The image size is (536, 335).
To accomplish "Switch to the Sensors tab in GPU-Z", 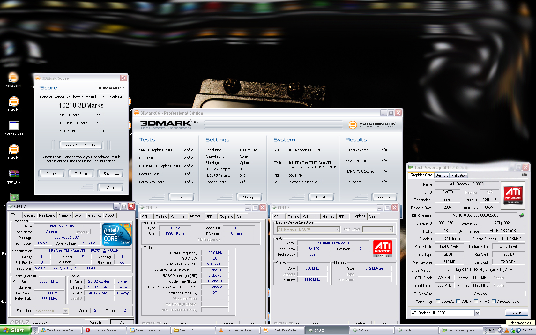I will [x=442, y=175].
